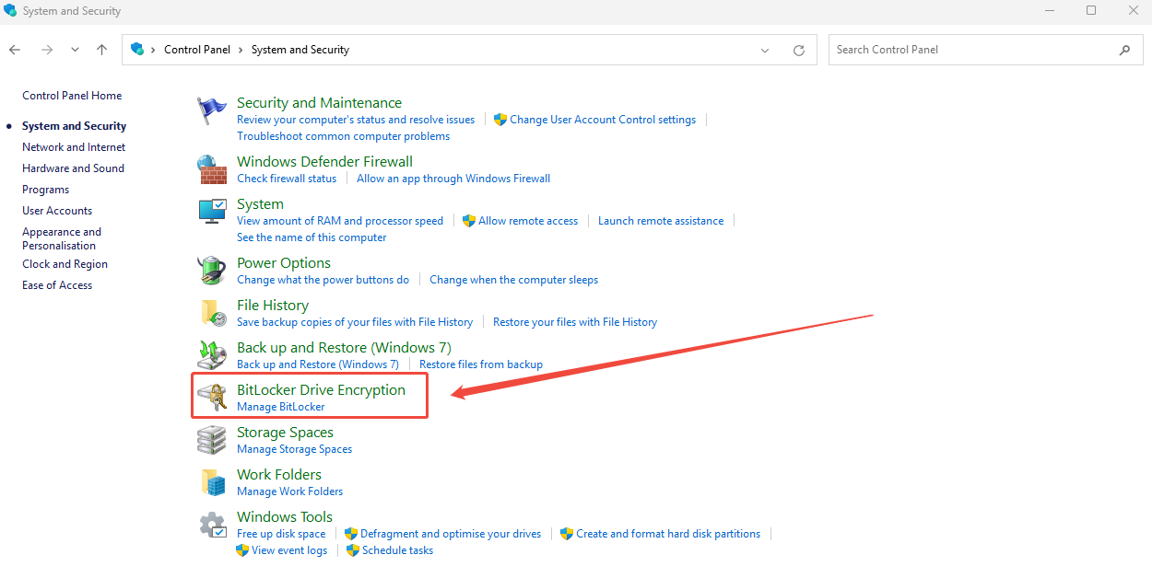Click the File History folder icon
Screen dimensions: 1152x578
point(212,313)
